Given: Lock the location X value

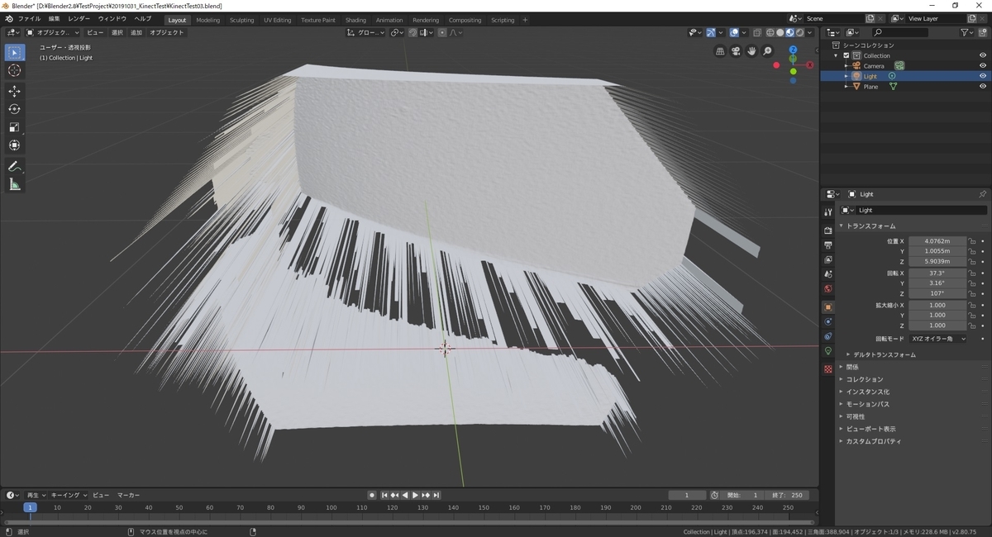Looking at the screenshot, I should [972, 241].
